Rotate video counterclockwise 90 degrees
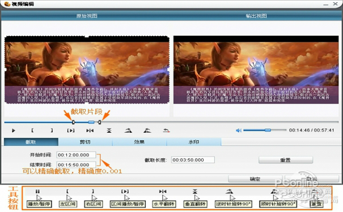343x212 pixels. pyautogui.click(x=128, y=131)
